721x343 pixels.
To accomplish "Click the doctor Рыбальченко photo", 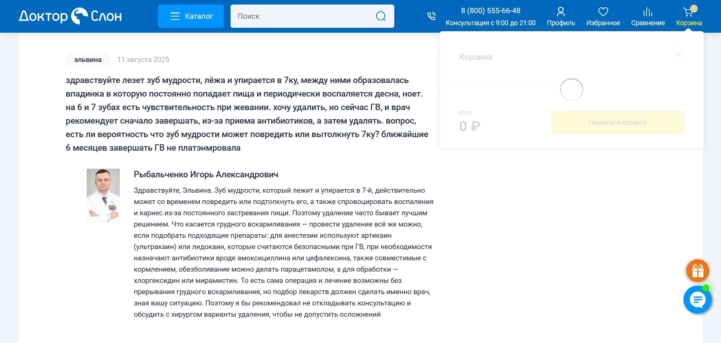I will tap(103, 195).
